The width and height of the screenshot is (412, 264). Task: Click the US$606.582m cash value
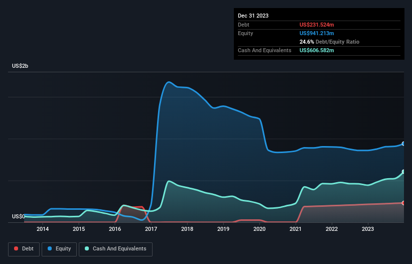[x=317, y=50]
